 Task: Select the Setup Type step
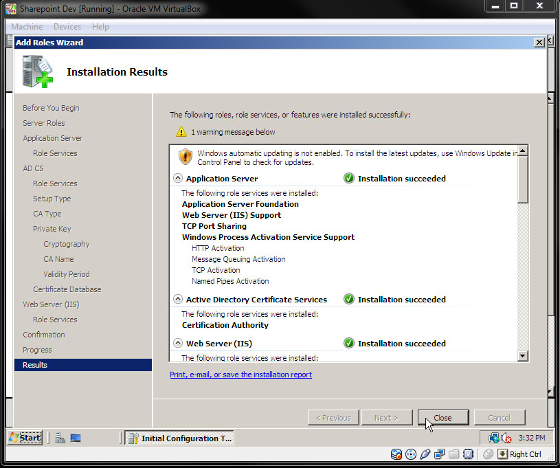(52, 199)
